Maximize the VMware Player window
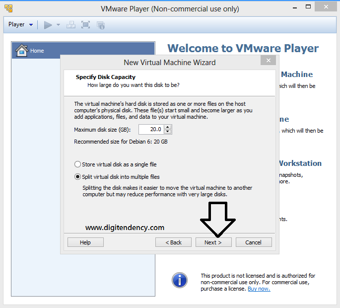The image size is (340, 308). tap(308, 7)
